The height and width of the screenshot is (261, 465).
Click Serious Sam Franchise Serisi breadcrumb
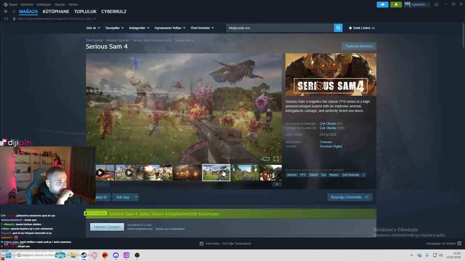(152, 40)
